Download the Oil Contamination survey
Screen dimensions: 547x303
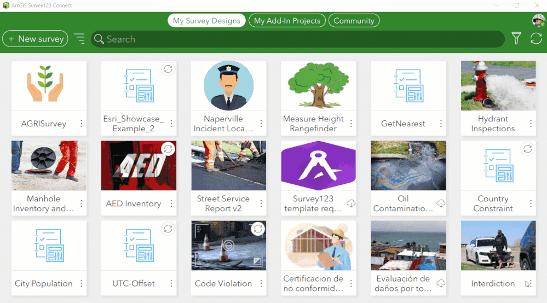coord(441,203)
